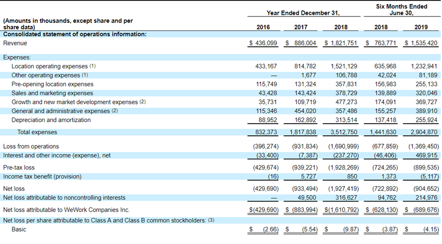Click footnote (1) beside Other operating expenses
The height and width of the screenshot is (244, 442).
pyautogui.click(x=85, y=75)
